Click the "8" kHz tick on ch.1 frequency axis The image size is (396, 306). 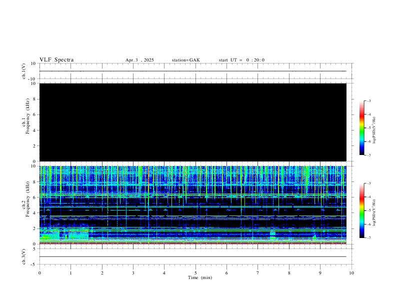pyautogui.click(x=34, y=99)
